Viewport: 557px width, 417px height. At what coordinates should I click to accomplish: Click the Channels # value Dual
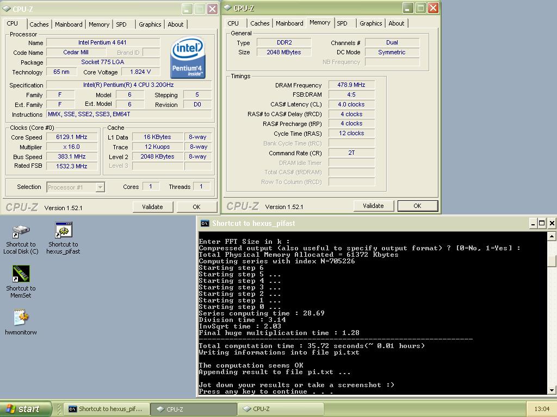392,42
